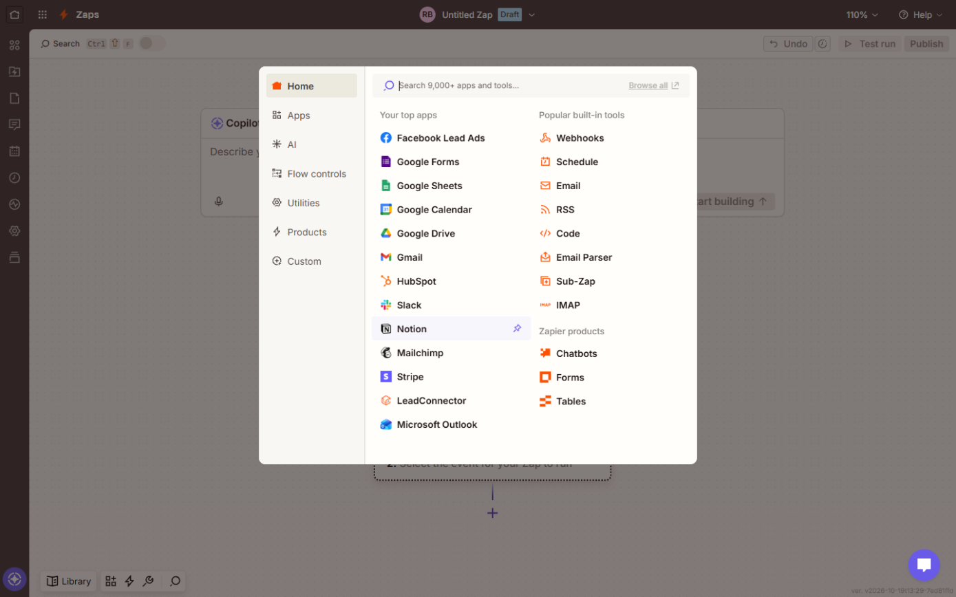Open the settings gear icon in left sidebar

14,230
